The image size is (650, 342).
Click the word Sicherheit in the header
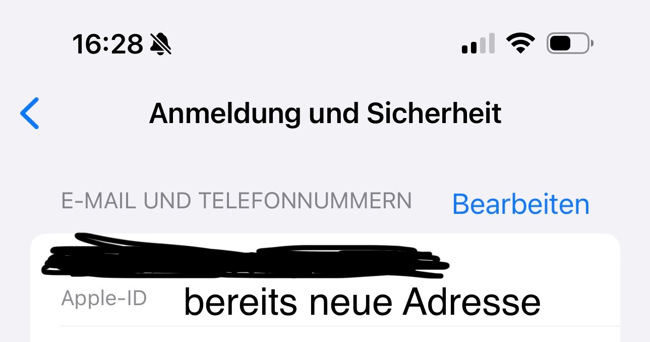click(x=434, y=113)
